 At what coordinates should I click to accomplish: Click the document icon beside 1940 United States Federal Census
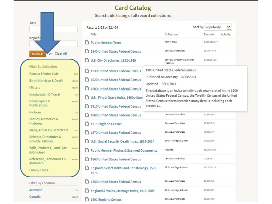[x=87, y=51]
